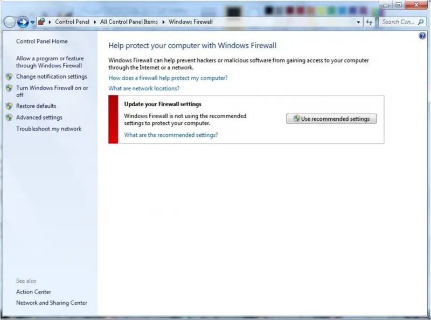The width and height of the screenshot is (431, 320).
Task: Open Advanced settings
Action: 39,117
